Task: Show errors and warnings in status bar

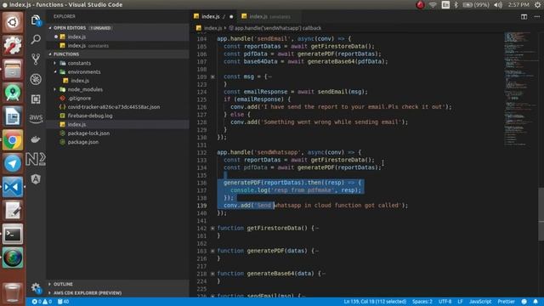Action: tap(42, 302)
